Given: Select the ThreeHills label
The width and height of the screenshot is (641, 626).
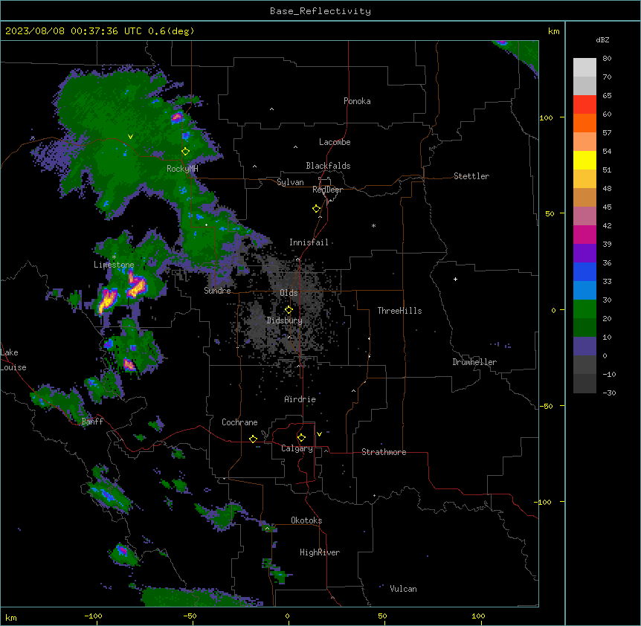Looking at the screenshot, I should [399, 311].
